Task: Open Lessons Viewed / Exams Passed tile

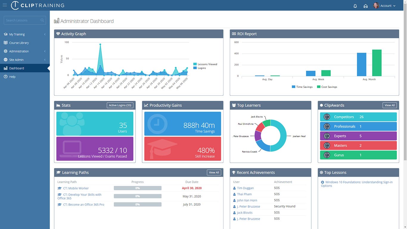Action: pyautogui.click(x=95, y=149)
